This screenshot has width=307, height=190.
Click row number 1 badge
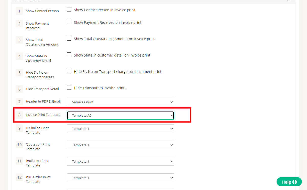(x=19, y=11)
